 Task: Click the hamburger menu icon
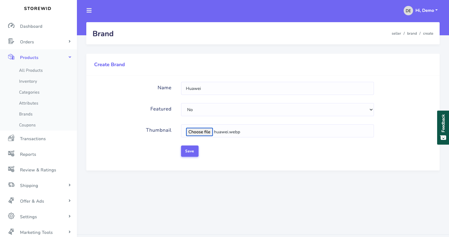click(89, 10)
